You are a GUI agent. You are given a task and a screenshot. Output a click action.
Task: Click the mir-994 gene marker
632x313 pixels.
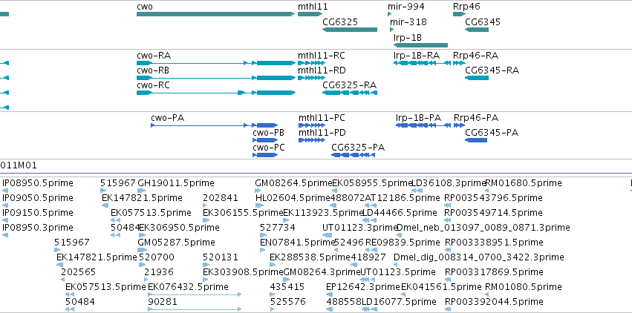389,14
